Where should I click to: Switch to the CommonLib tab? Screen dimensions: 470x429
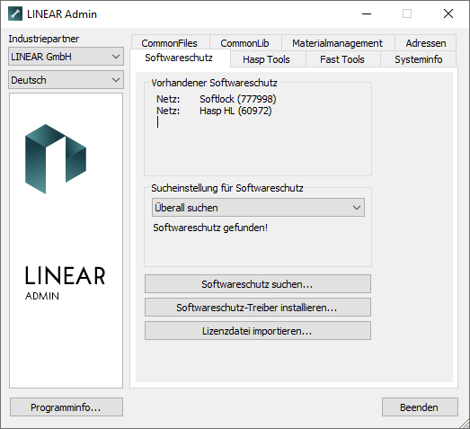tap(245, 43)
